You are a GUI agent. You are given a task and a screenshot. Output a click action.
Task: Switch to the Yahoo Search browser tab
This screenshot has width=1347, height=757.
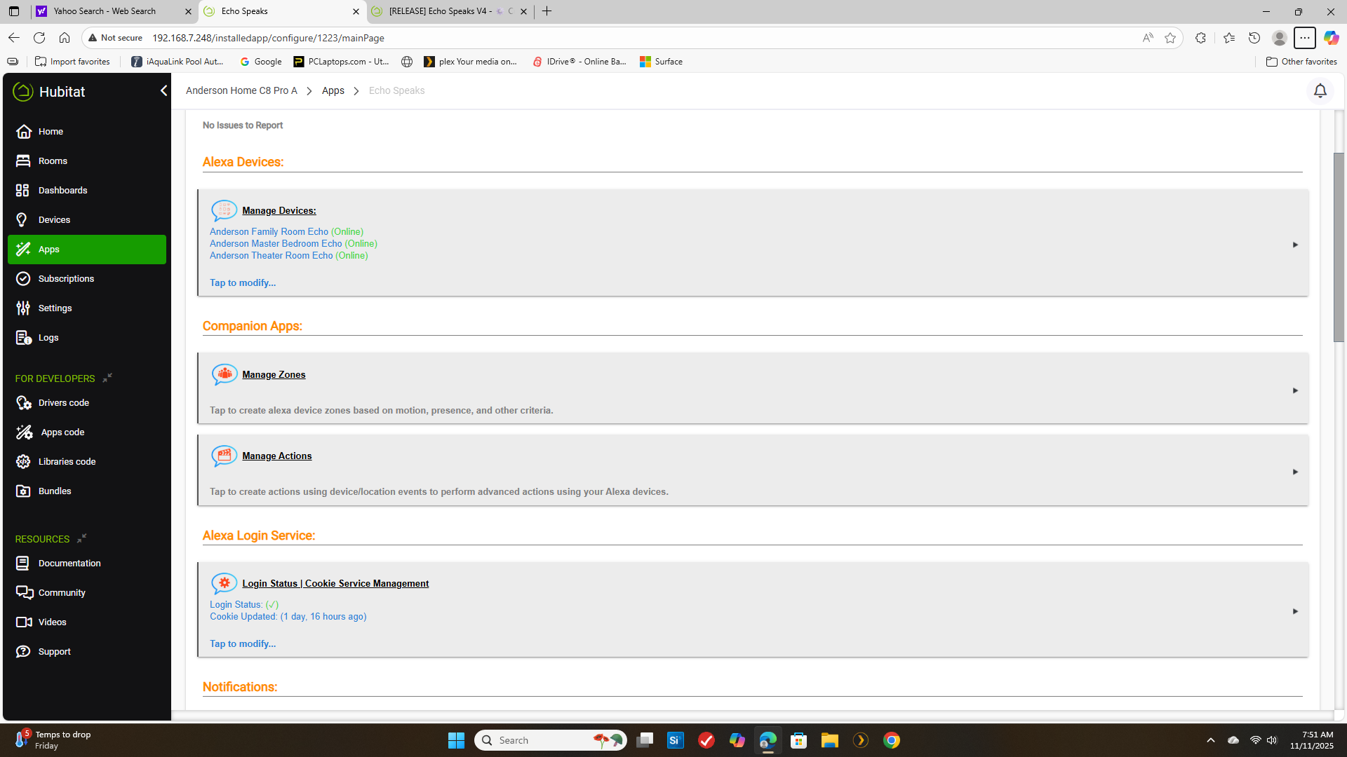105,11
